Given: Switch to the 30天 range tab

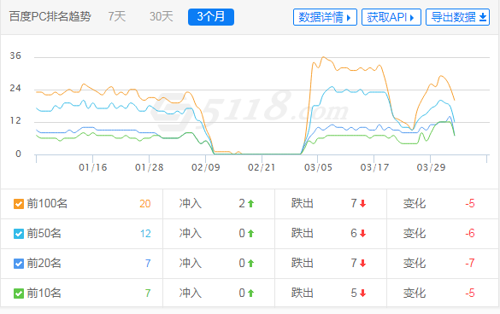Looking at the screenshot, I should coord(161,16).
